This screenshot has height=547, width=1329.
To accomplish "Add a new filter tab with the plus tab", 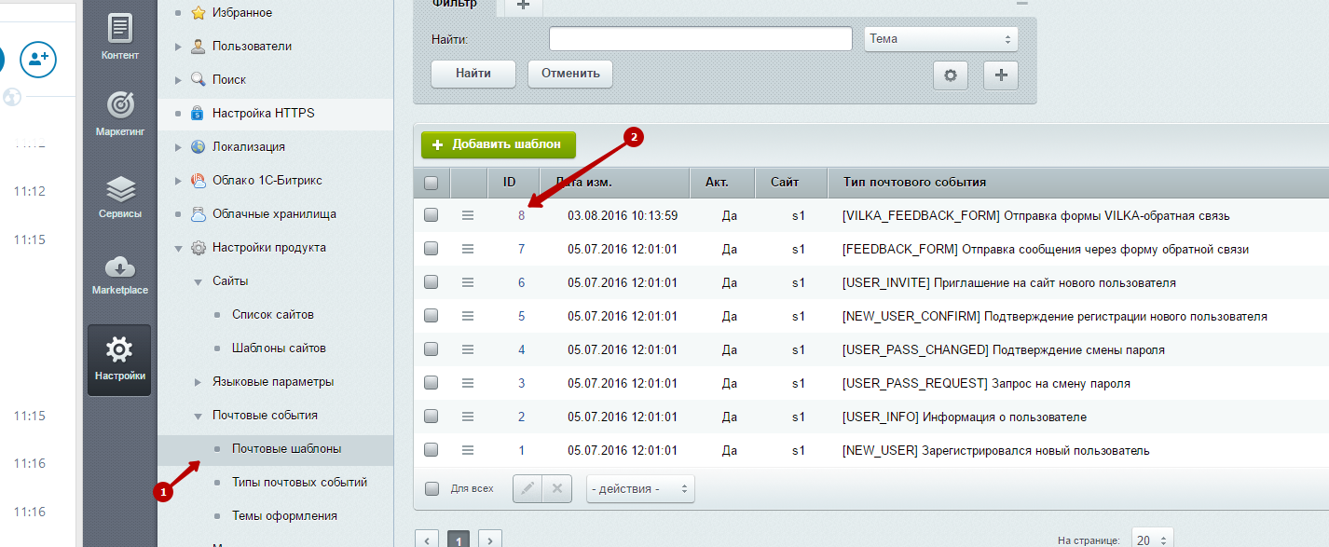I will click(523, 6).
